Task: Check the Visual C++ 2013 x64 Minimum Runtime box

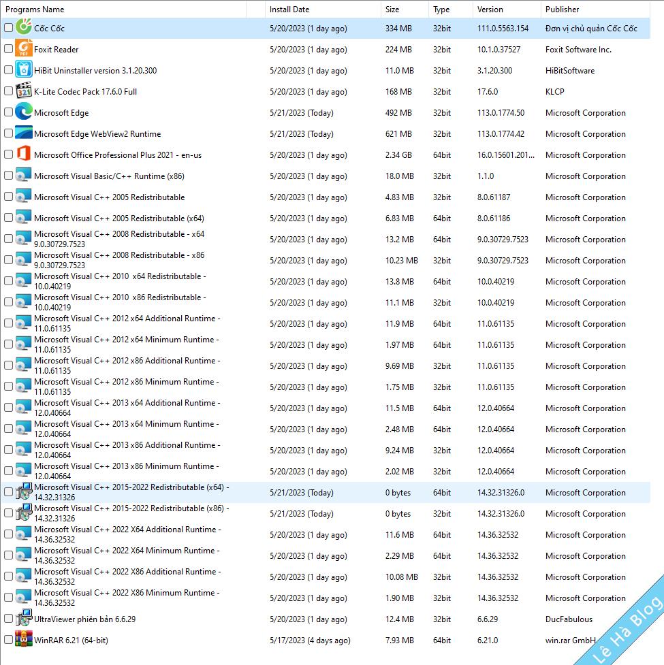Action: [8, 428]
